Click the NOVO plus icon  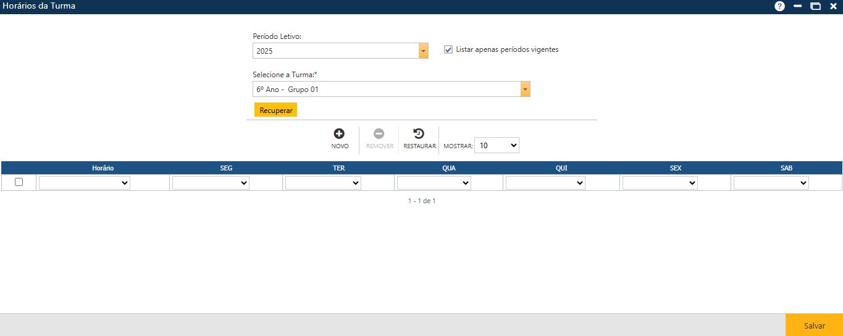(x=339, y=133)
